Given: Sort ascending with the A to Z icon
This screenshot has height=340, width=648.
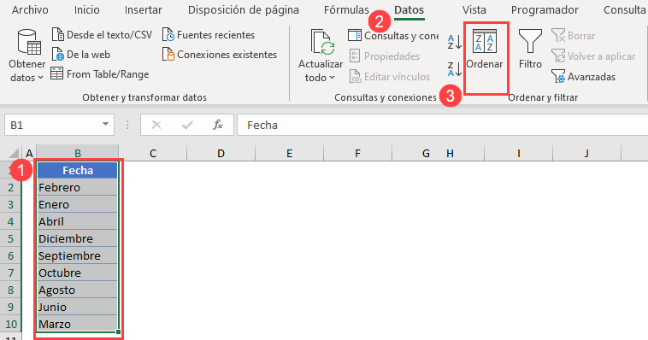Looking at the screenshot, I should pos(455,42).
